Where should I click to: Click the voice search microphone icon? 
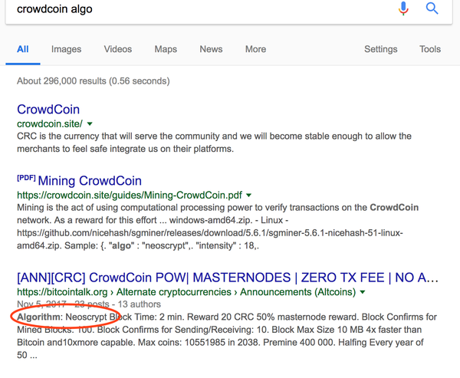pyautogui.click(x=403, y=8)
